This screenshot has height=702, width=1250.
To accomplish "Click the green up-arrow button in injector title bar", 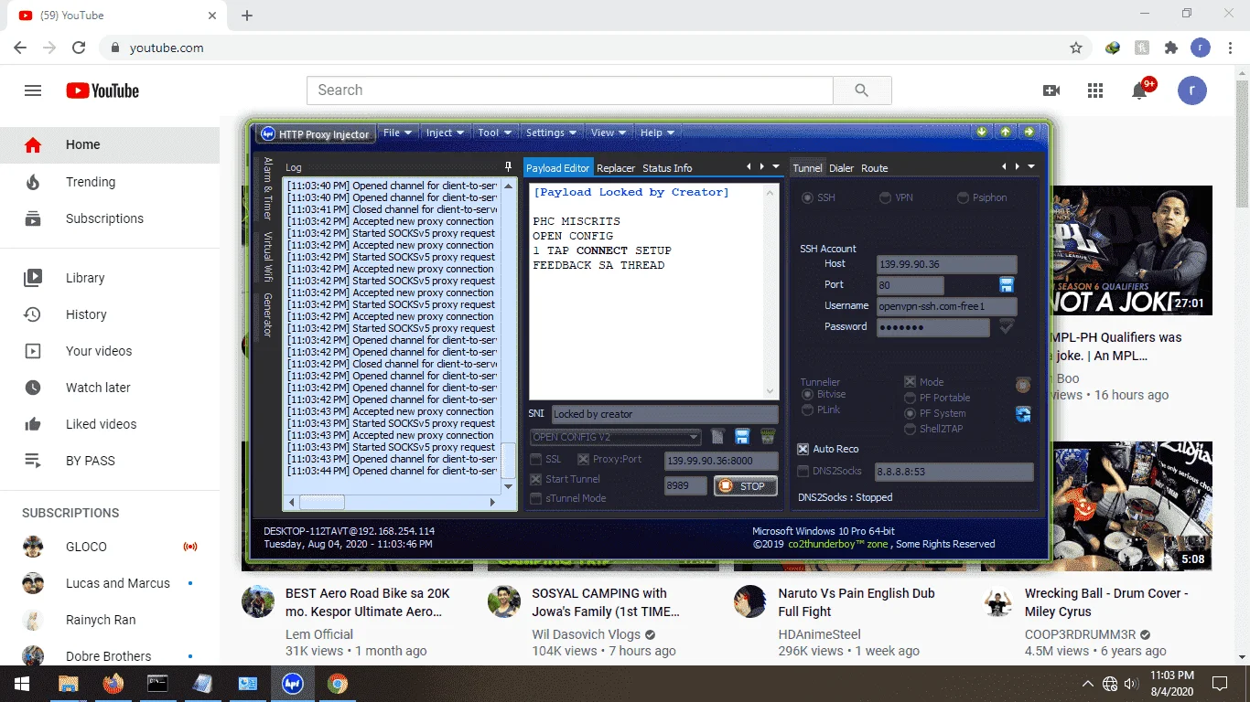I will point(1006,133).
